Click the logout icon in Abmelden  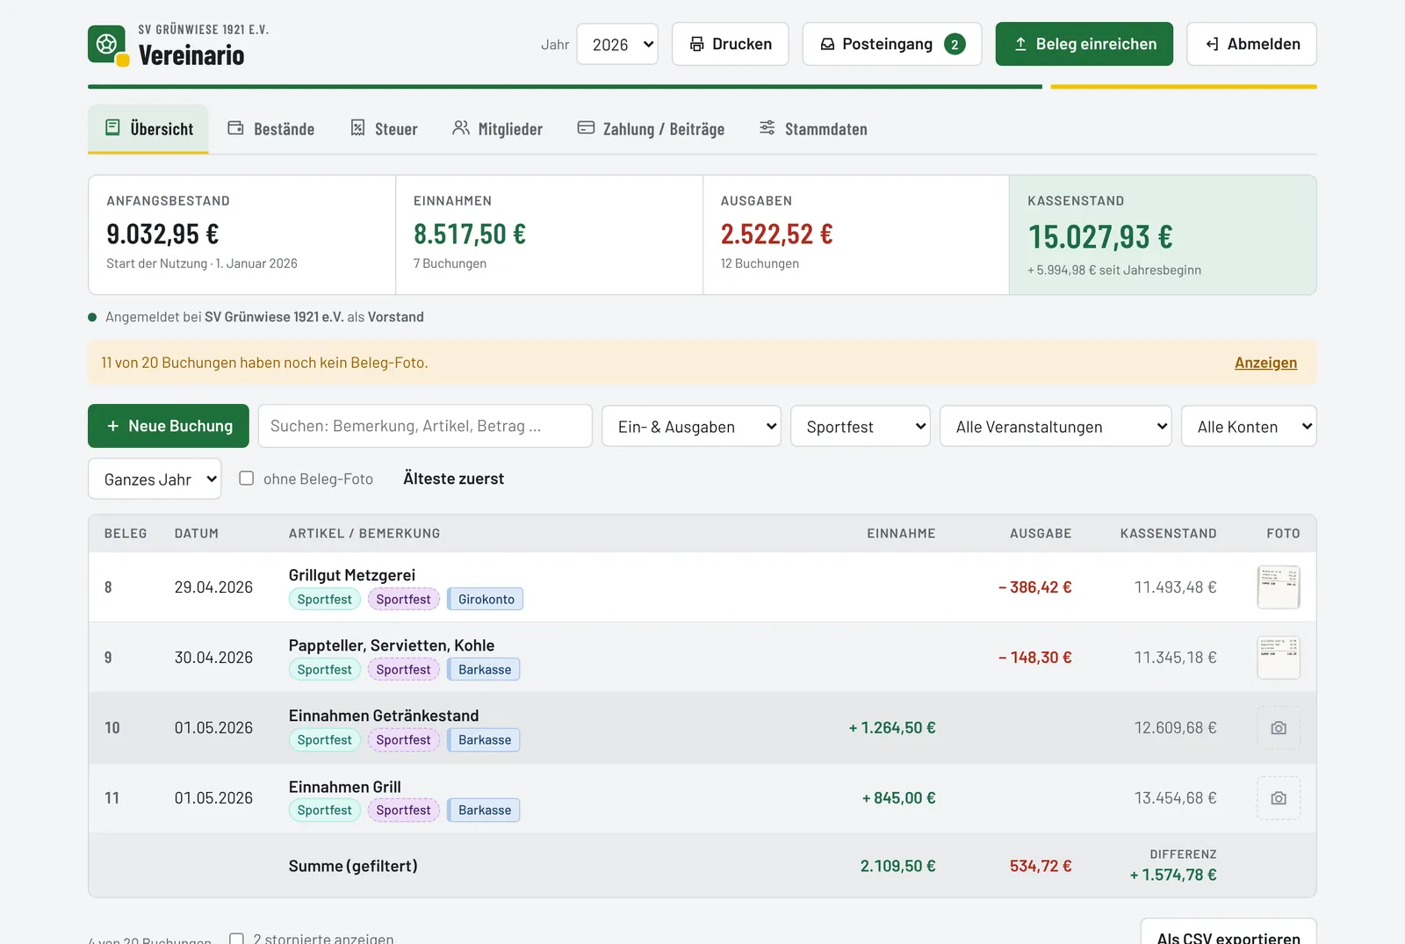click(x=1212, y=44)
